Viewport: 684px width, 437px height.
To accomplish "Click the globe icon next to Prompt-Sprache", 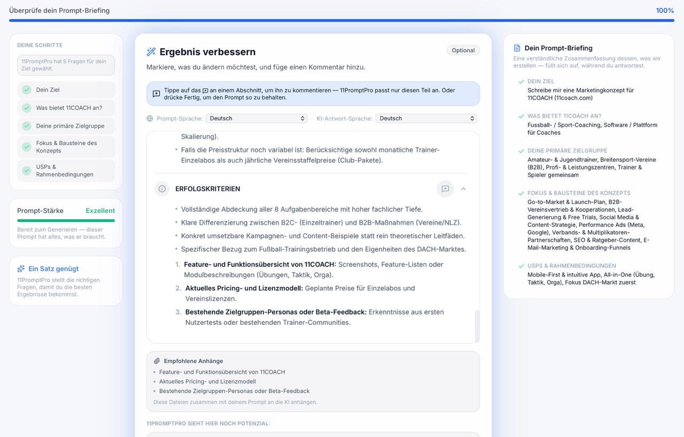I will pyautogui.click(x=150, y=118).
